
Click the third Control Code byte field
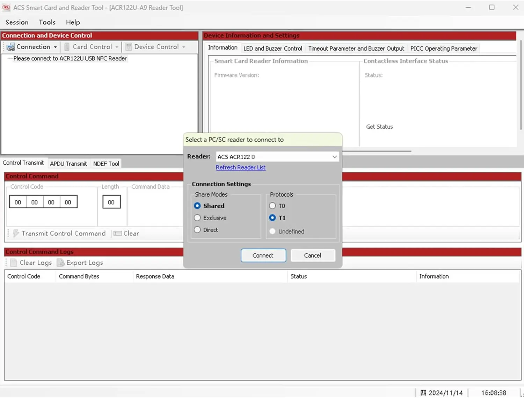coord(51,202)
